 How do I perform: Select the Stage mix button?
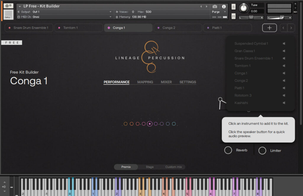click(150, 167)
